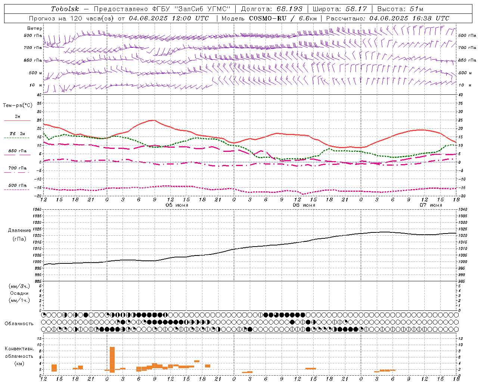
Task: Click the forecast start time 04.06.2025 12:00 UTC
Action: (x=169, y=18)
